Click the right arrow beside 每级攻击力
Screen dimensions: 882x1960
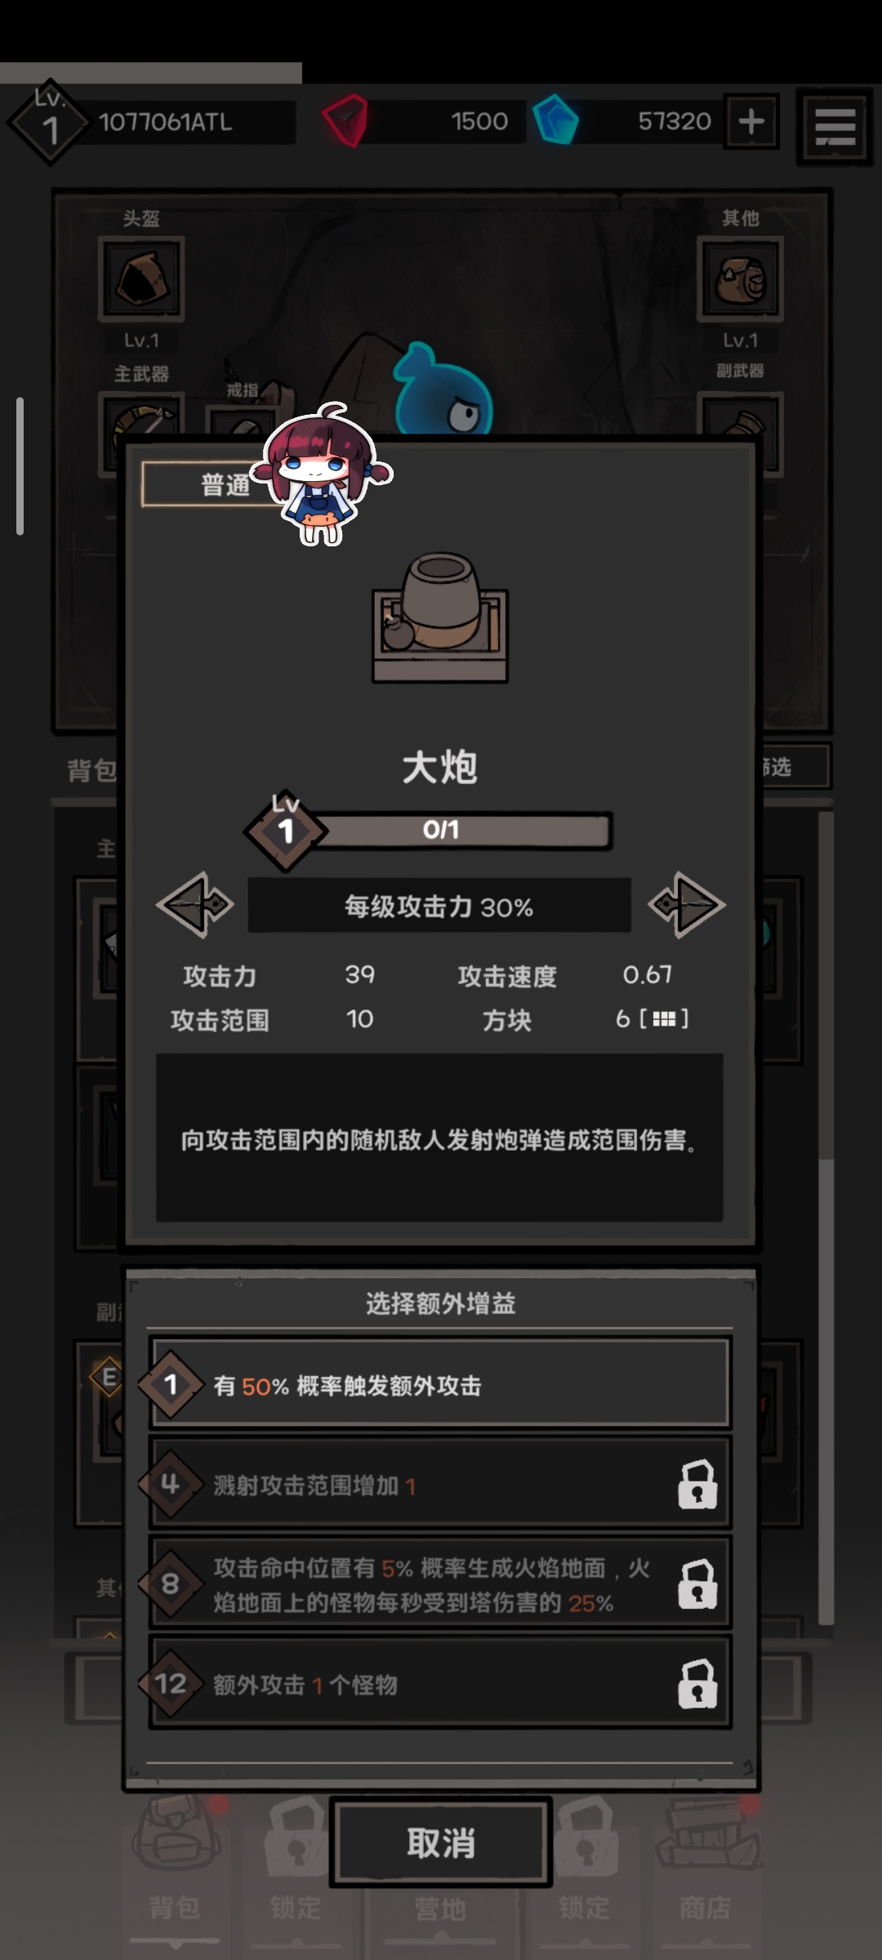686,904
